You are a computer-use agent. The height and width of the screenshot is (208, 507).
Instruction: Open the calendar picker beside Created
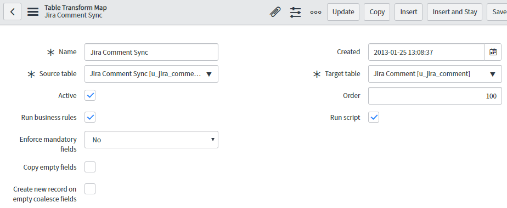[493, 52]
